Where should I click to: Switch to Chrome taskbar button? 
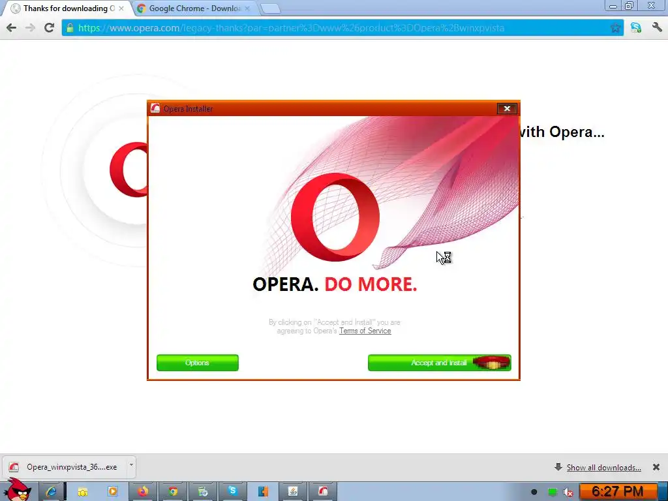coord(173,492)
